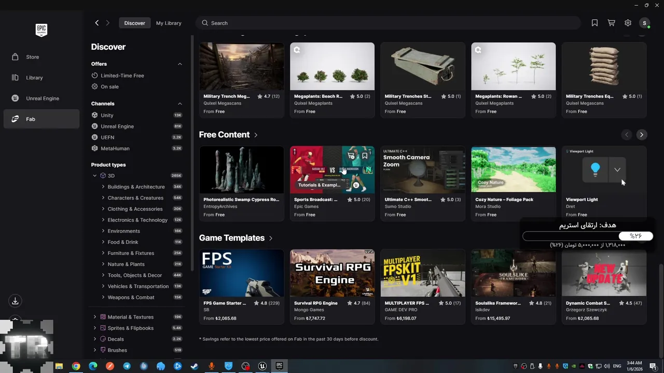
Task: Expand the Brushes category
Action: point(94,350)
